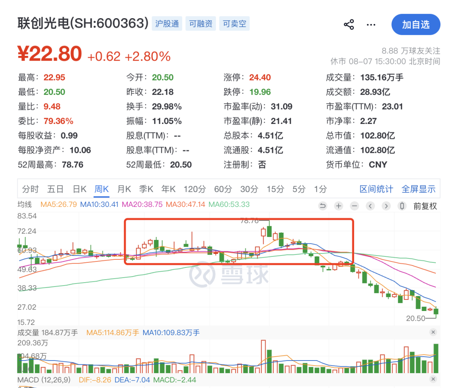The image size is (457, 388).
Task: Click the MACD (12,26,9) indicator label
Action: coord(44,380)
